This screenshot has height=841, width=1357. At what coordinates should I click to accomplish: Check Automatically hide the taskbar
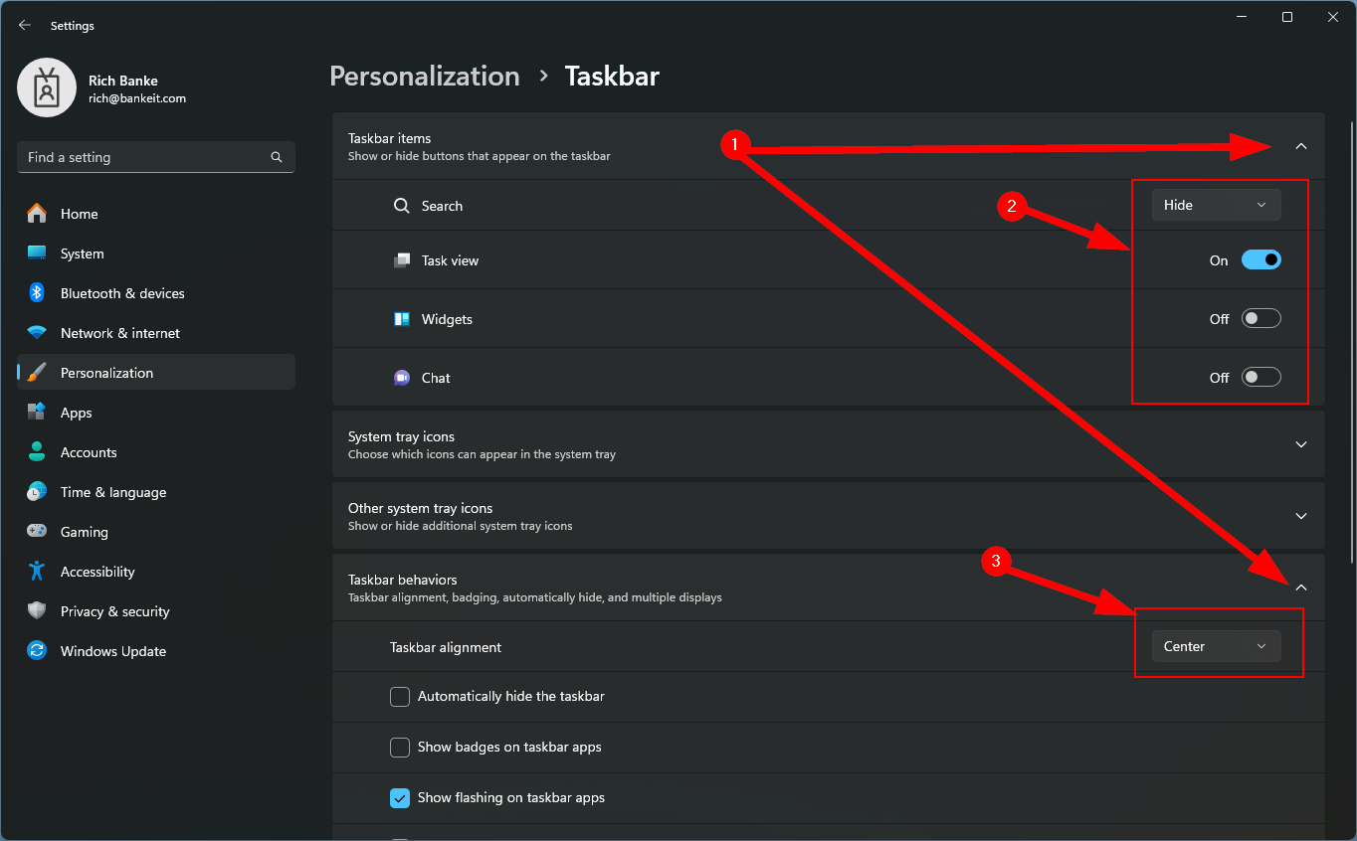click(399, 697)
